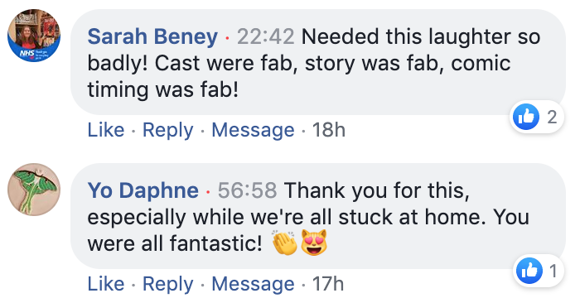This screenshot has height=298, width=580.
Task: Message Sarah Beney from her comment
Action: [x=253, y=130]
